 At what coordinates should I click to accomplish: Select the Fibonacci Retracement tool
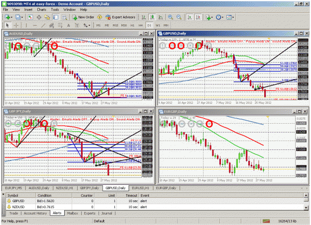60,25
